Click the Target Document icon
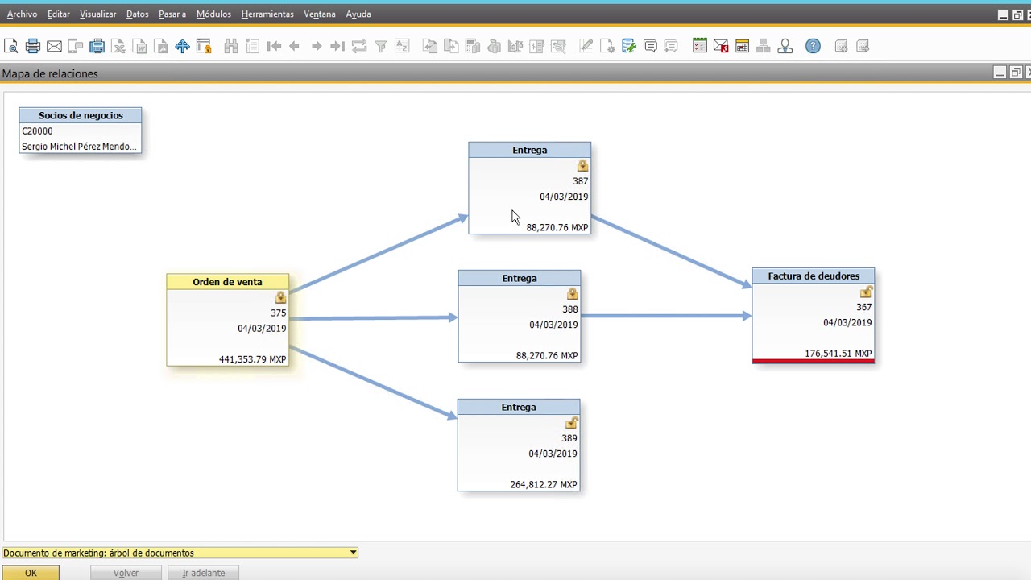This screenshot has height=580, width=1031. (451, 46)
